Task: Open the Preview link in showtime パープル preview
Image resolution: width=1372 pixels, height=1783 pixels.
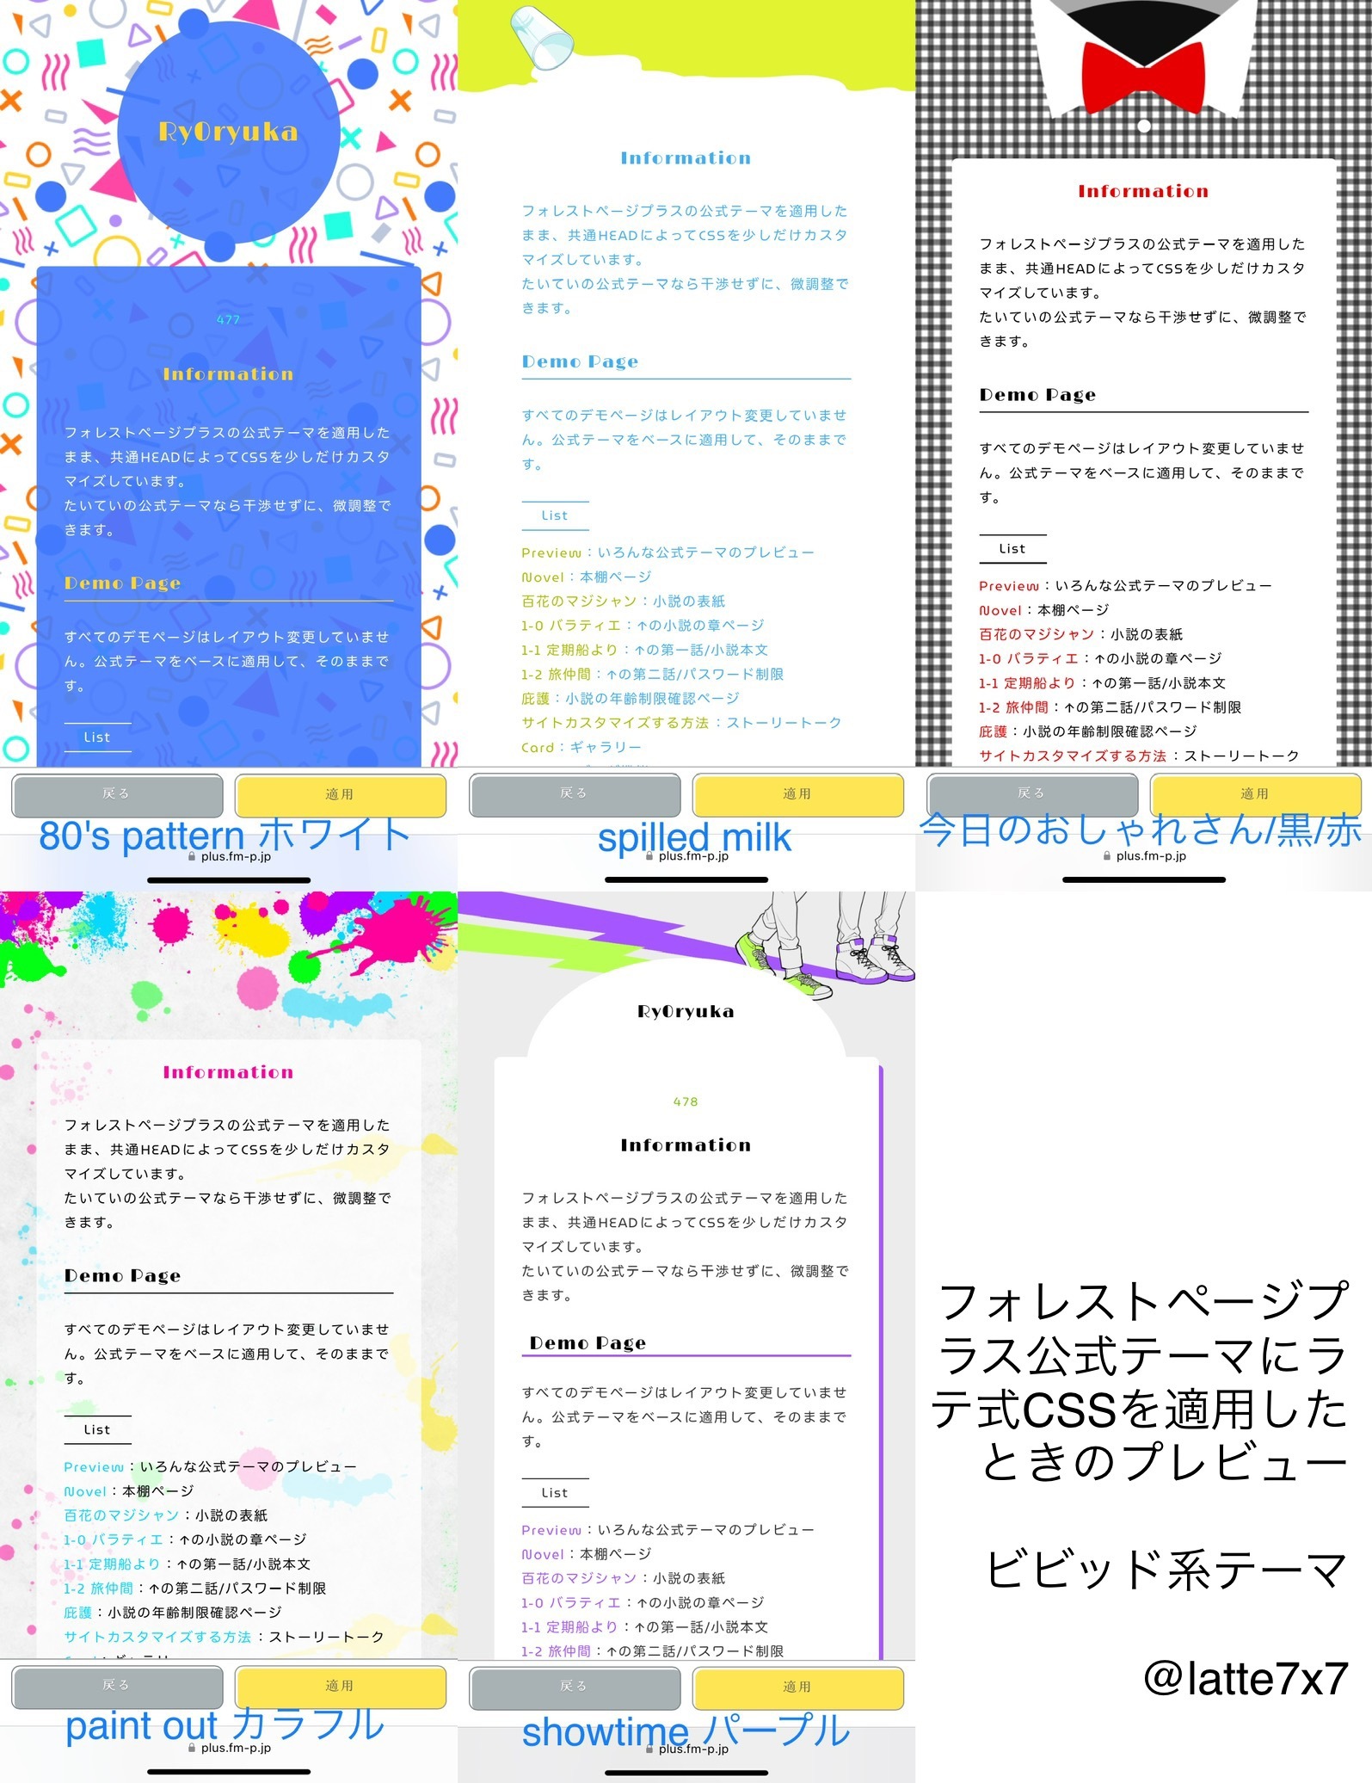Action: (x=551, y=1530)
